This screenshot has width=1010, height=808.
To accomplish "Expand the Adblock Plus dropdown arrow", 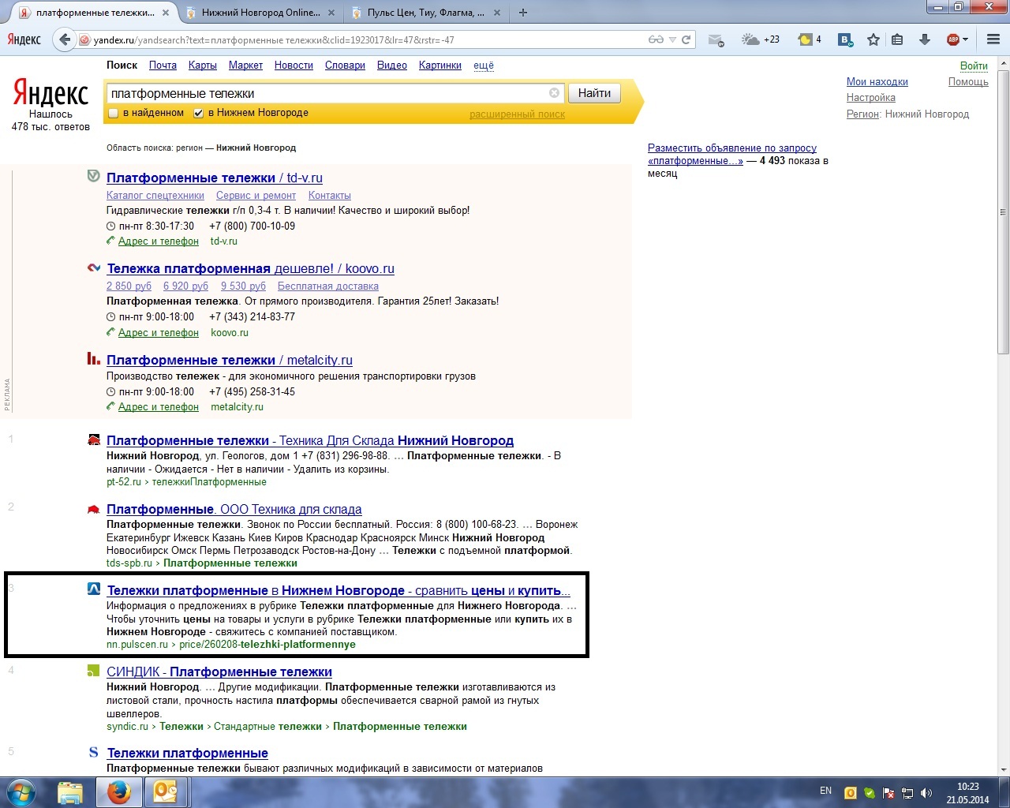I will (965, 39).
